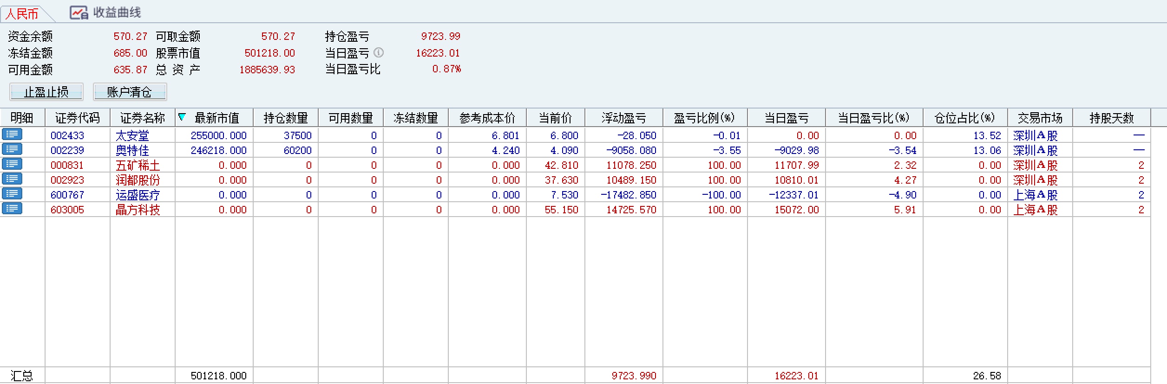The width and height of the screenshot is (1167, 384).
Task: Click the 收益曲线 chart icon
Action: click(79, 13)
